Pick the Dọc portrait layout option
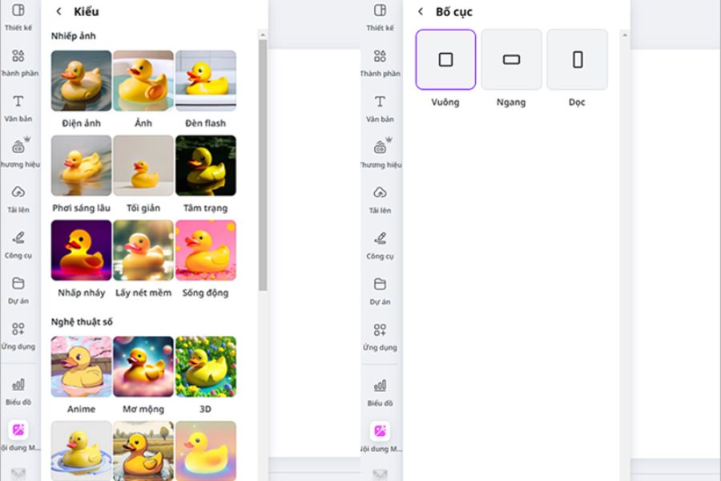The image size is (721, 481). tap(577, 60)
